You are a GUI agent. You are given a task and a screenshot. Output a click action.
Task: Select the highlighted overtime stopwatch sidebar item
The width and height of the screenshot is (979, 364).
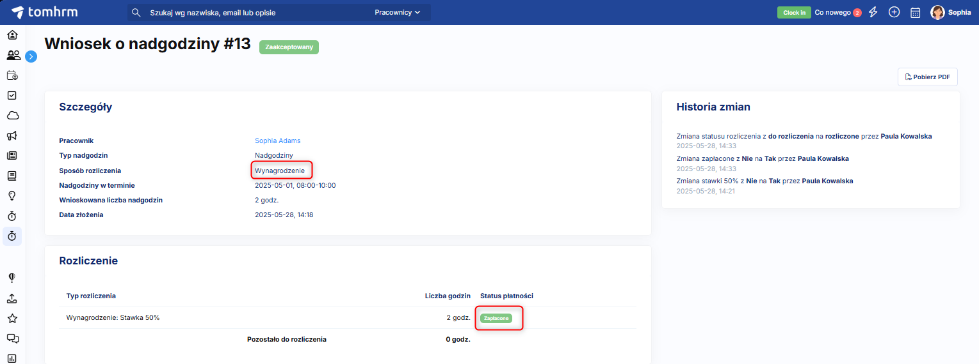[12, 236]
